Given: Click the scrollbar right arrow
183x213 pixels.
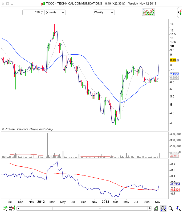Looking at the screenshot, I should (150, 208).
